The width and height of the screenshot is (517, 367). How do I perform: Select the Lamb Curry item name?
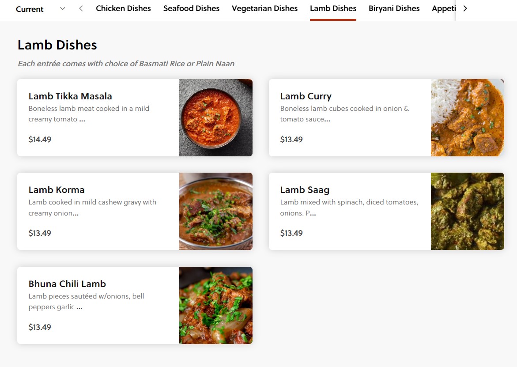click(306, 96)
